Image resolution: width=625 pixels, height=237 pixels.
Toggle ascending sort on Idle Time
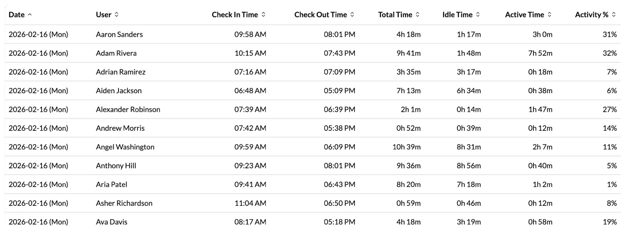click(x=478, y=14)
